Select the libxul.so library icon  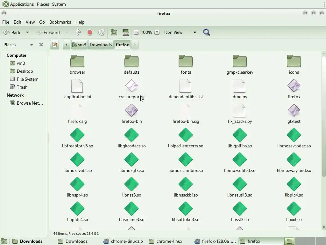pos(294,209)
